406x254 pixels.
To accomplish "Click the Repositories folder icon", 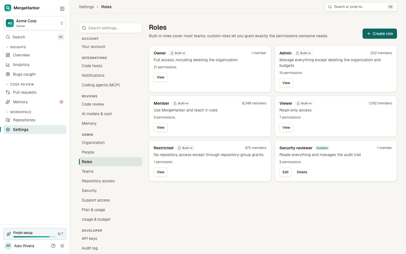I will (8, 120).
